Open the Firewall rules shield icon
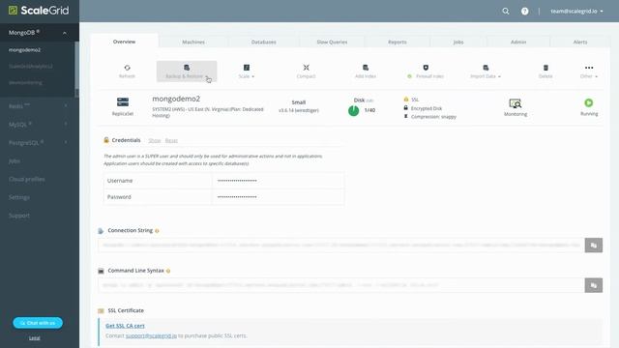 click(x=426, y=68)
